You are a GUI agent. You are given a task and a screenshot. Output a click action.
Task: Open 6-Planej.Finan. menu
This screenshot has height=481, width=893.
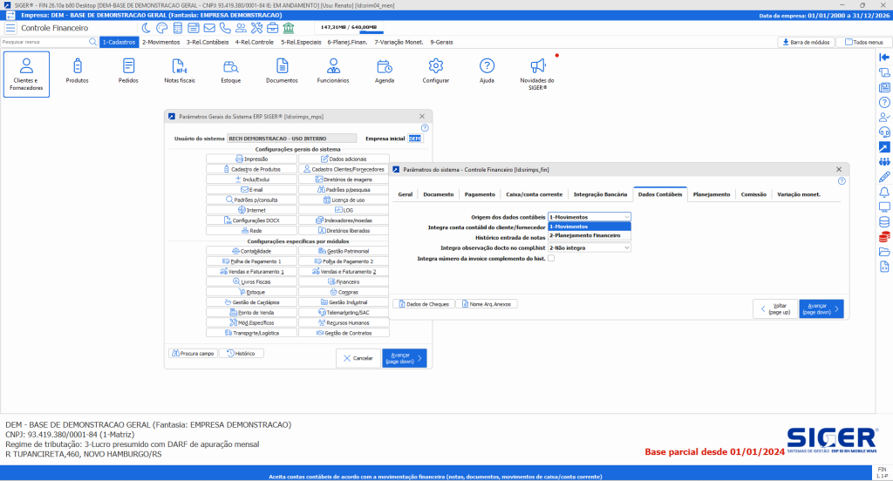point(347,42)
